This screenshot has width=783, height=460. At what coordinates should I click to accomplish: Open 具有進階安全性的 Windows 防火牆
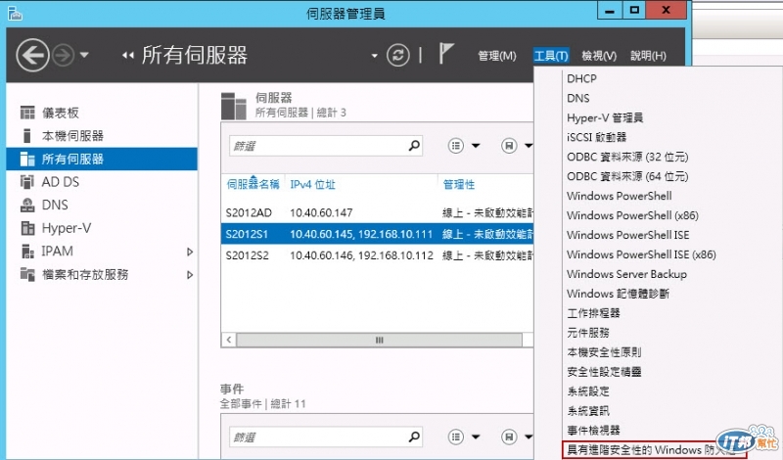click(x=654, y=450)
